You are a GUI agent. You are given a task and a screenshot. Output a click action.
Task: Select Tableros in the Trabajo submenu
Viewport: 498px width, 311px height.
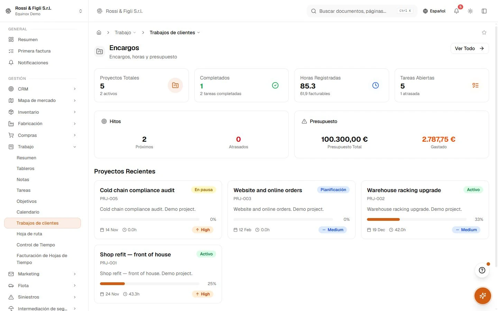26,169
